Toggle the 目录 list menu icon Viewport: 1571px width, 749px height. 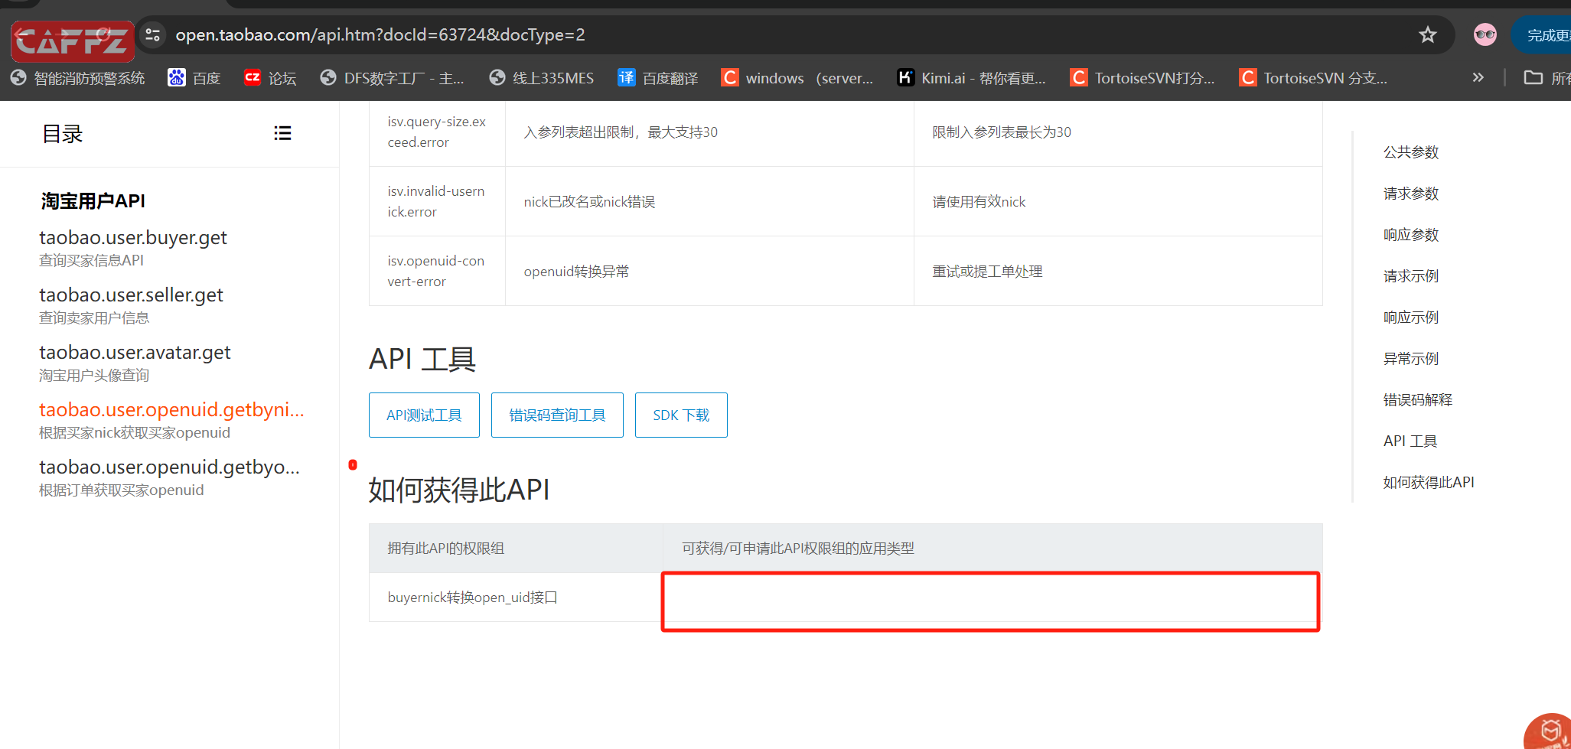(282, 134)
